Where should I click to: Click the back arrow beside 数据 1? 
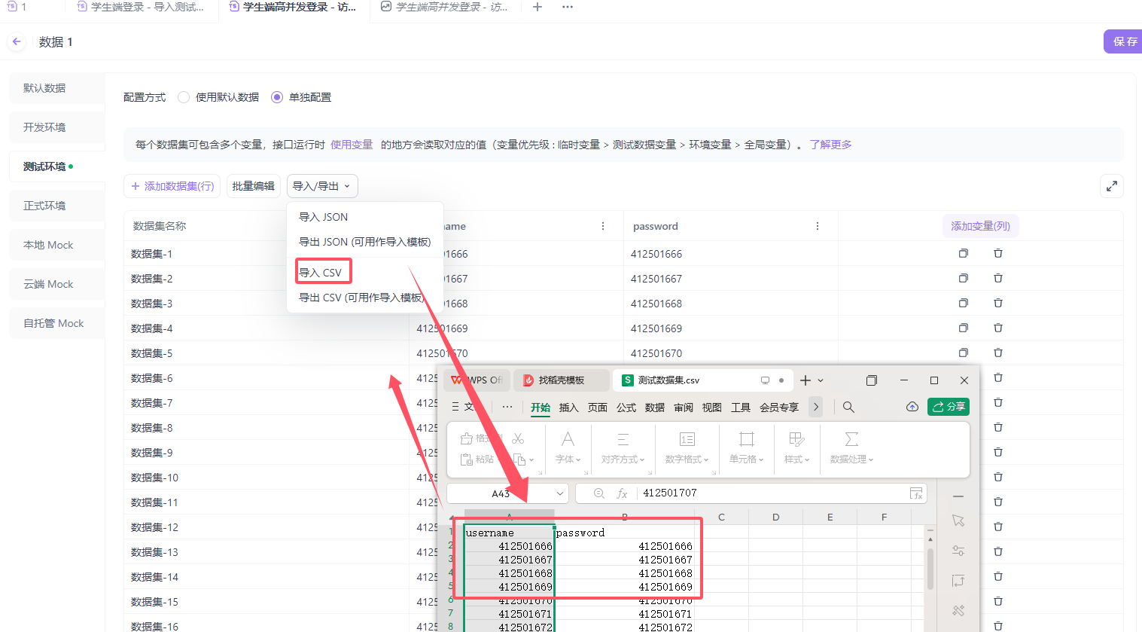(x=17, y=41)
